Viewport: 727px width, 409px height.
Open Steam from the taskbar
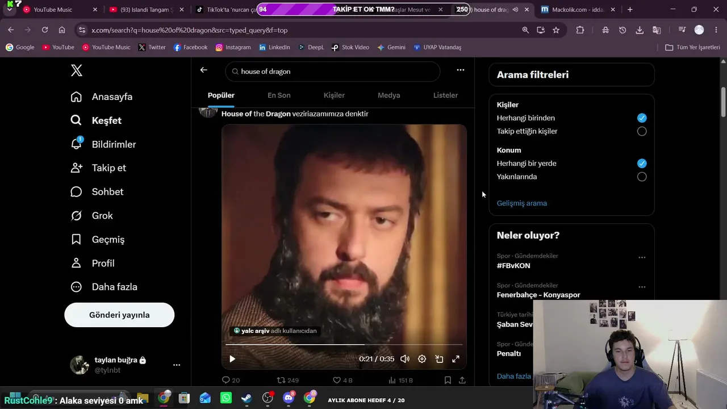point(246,398)
